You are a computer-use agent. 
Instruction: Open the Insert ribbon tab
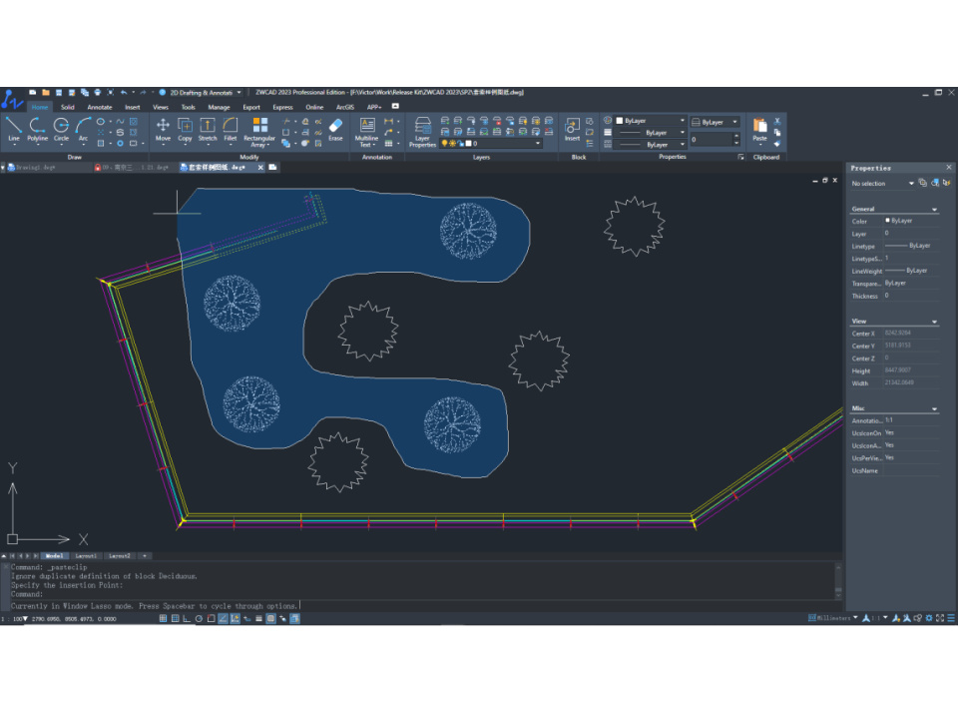point(133,107)
